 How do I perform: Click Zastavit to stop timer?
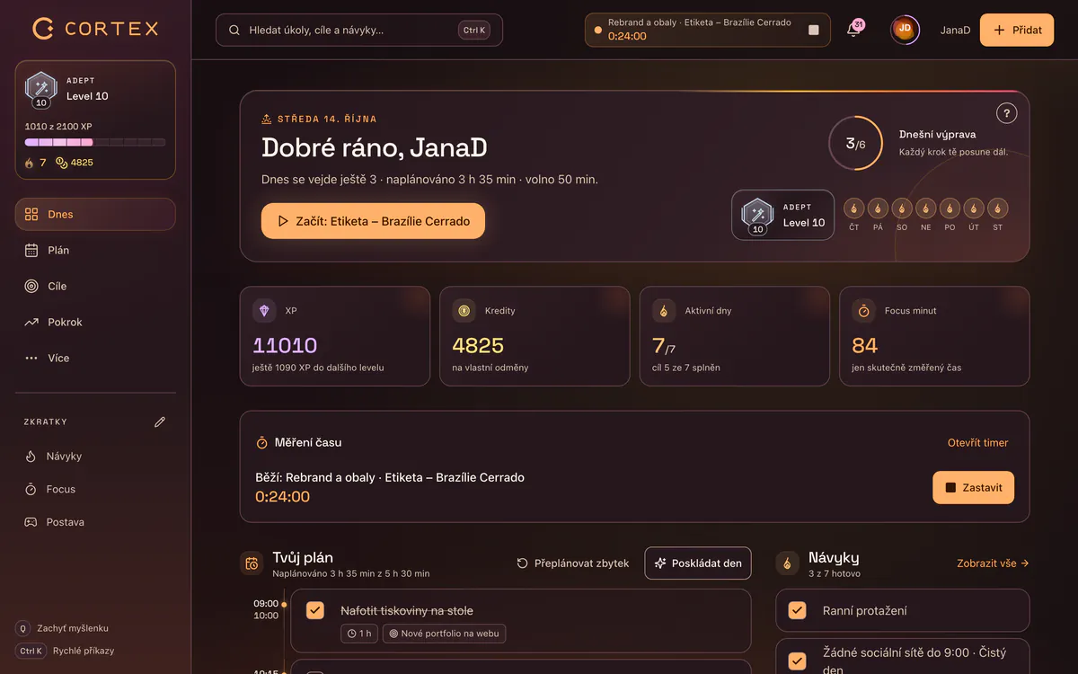(974, 488)
